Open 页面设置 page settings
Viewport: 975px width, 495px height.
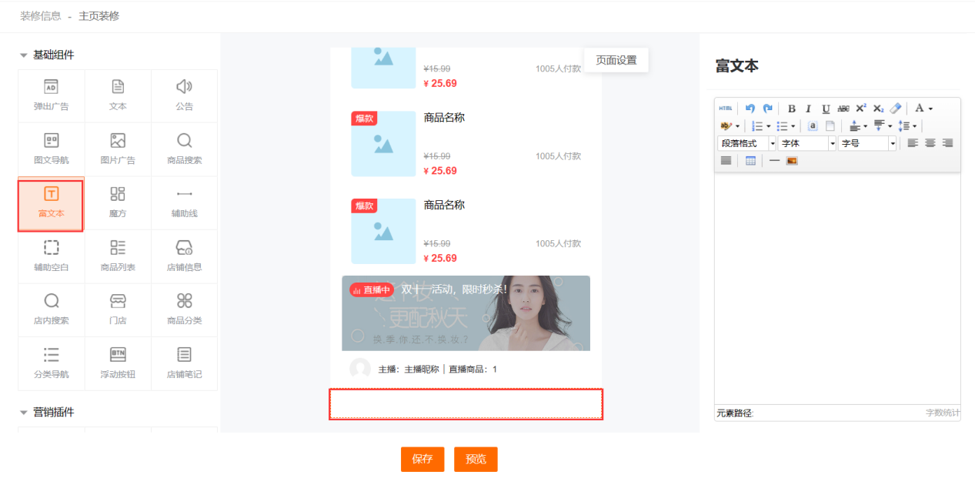[616, 60]
